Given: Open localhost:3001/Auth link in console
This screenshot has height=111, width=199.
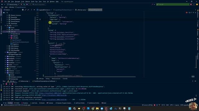Looking at the screenshot, I should point(50,93).
